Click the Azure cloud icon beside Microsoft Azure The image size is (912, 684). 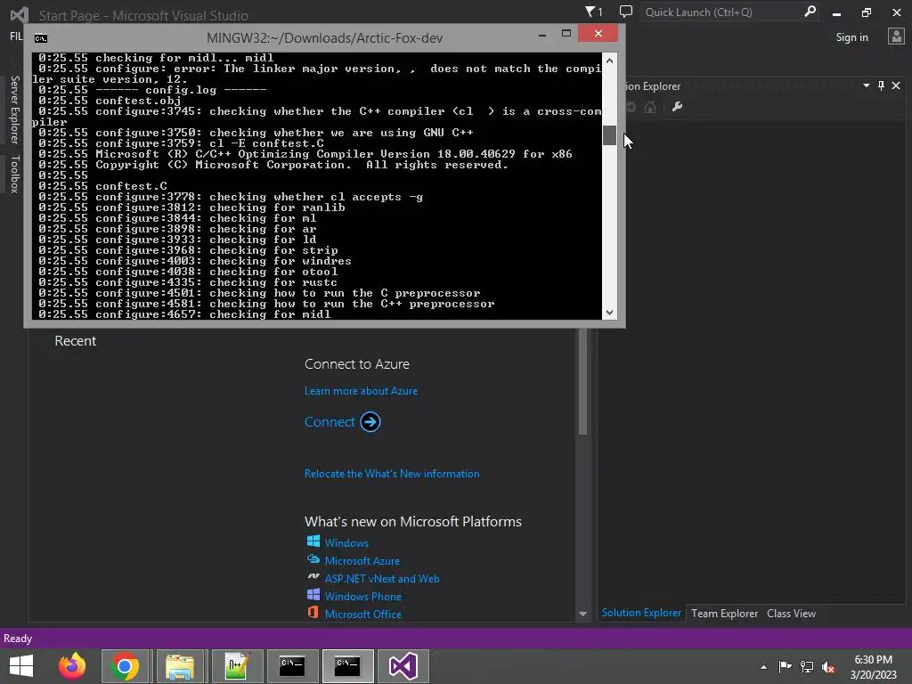pos(313,559)
